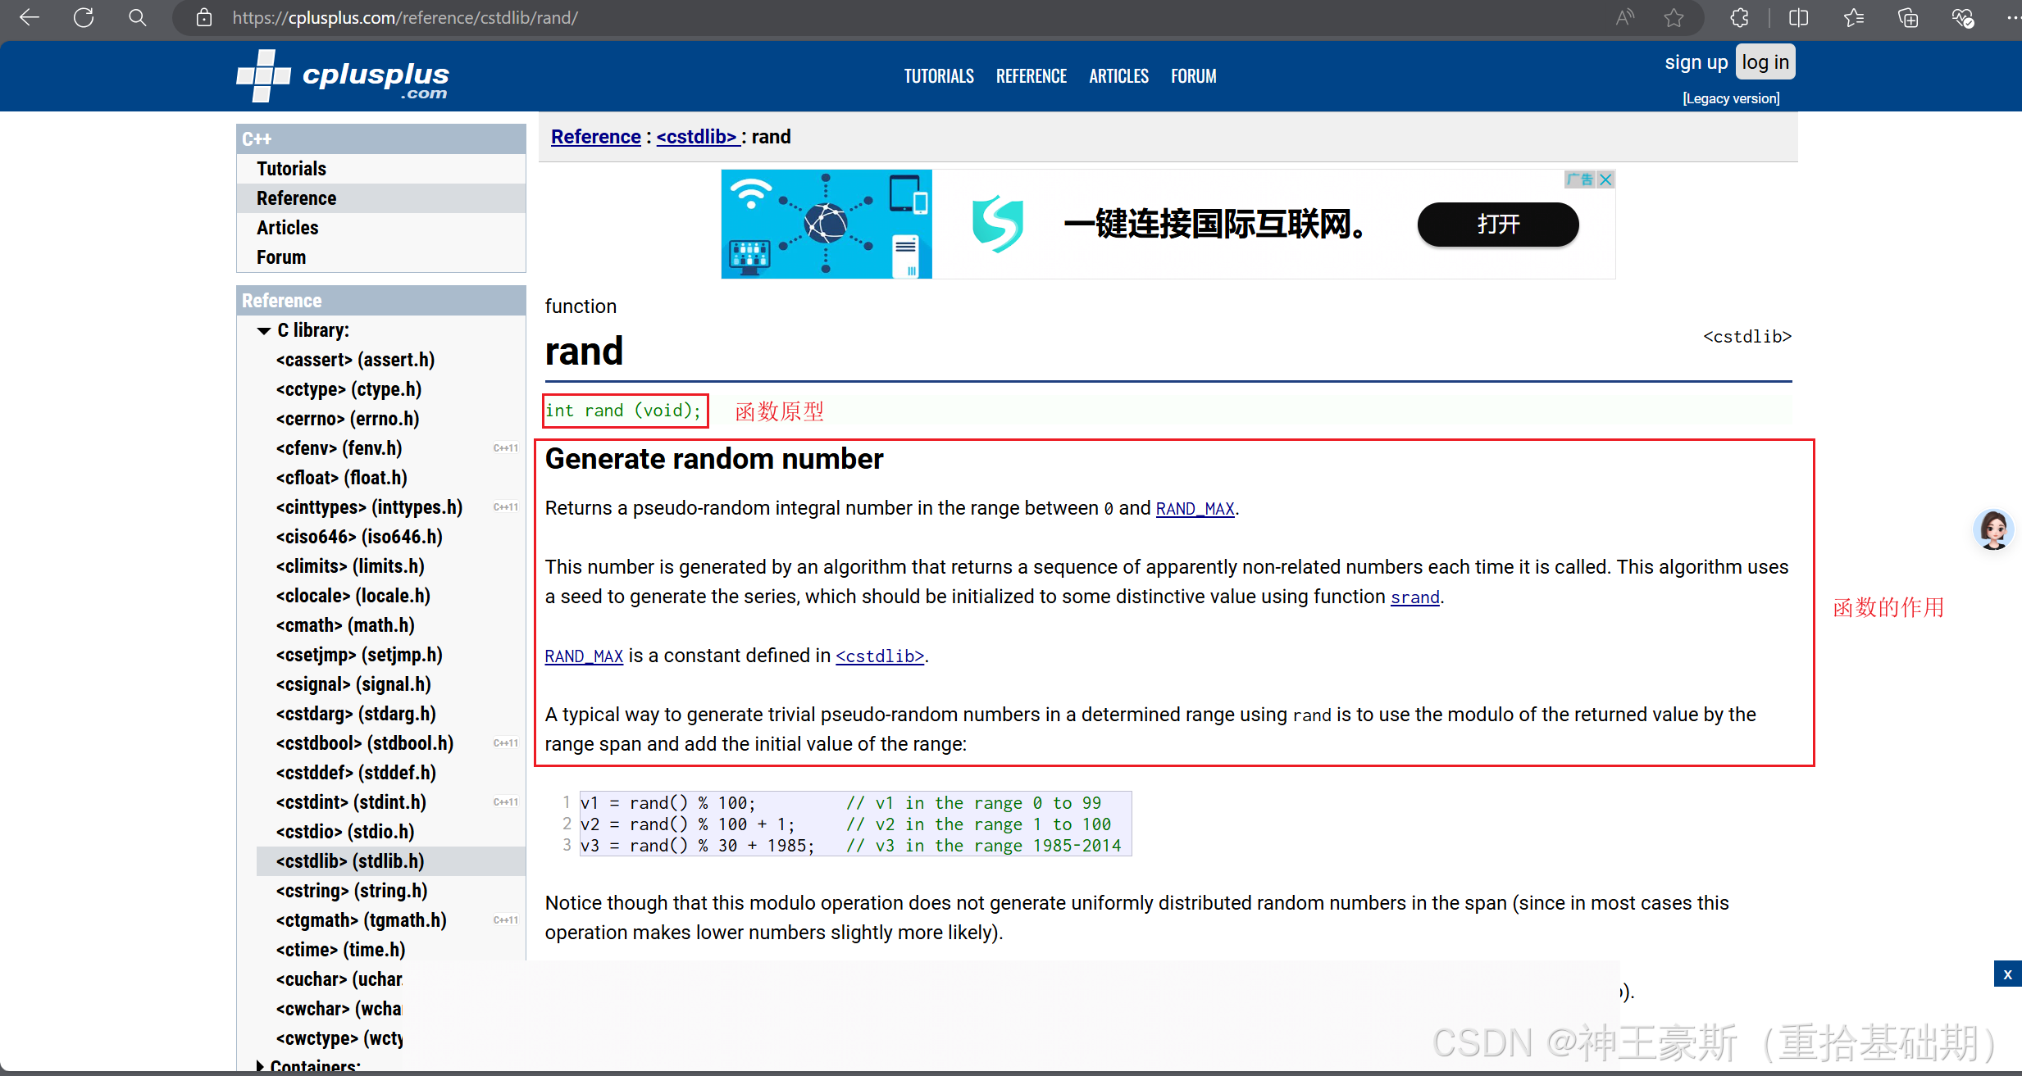This screenshot has height=1076, width=2022.
Task: Toggle the split screen icon
Action: click(1798, 17)
